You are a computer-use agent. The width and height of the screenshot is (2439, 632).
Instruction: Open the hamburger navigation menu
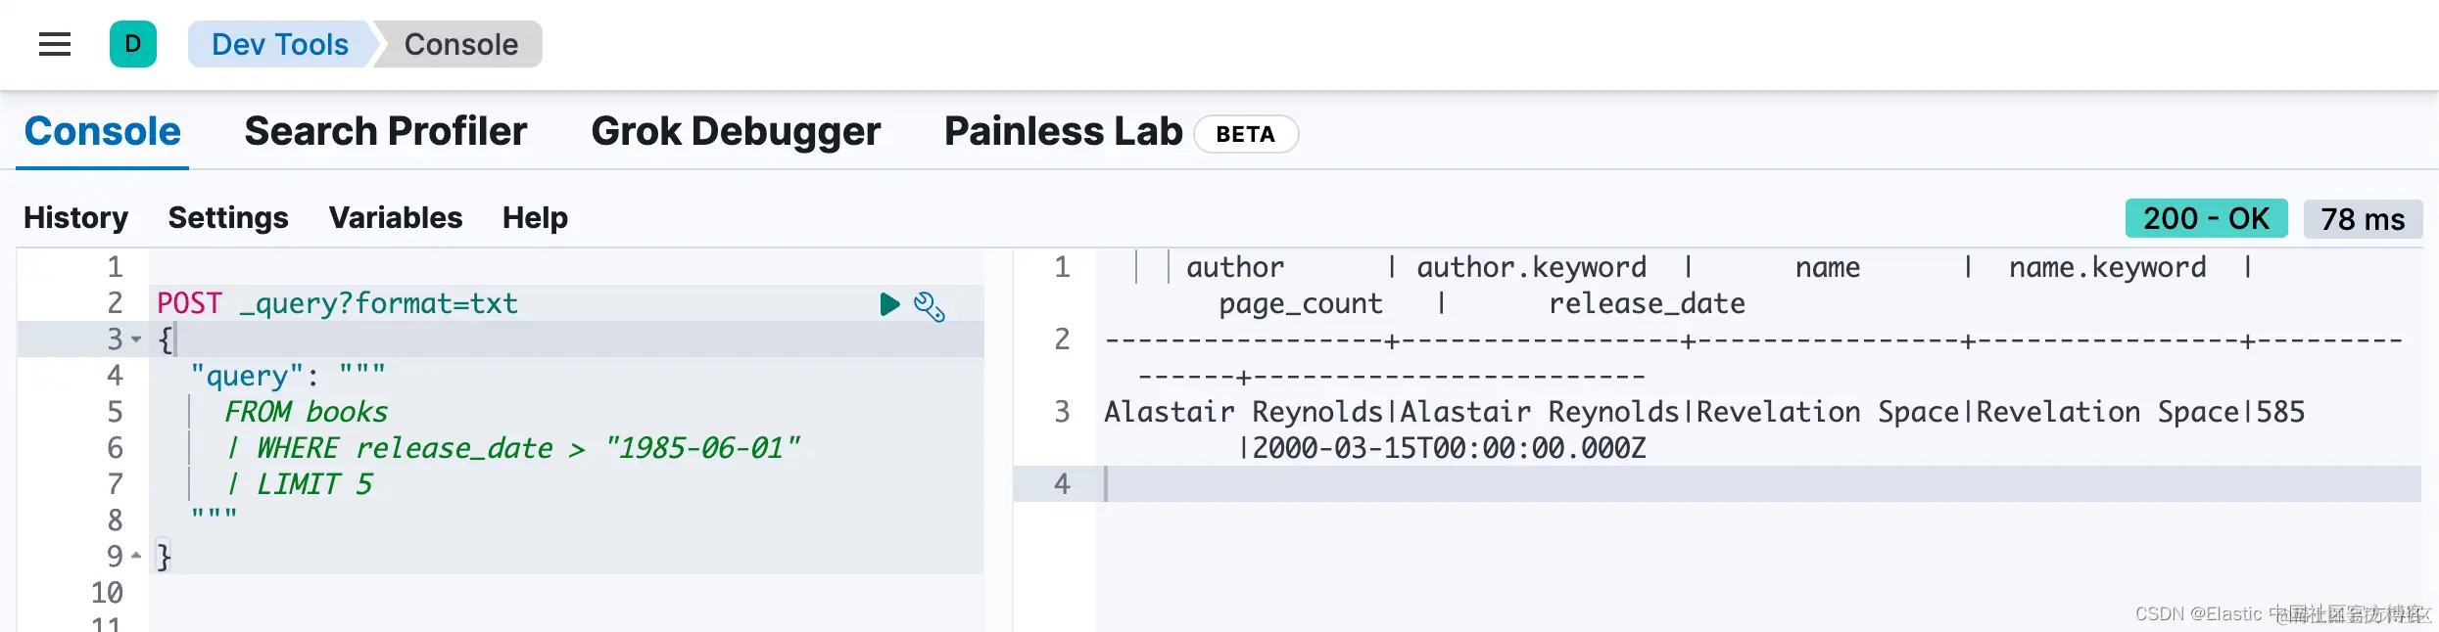[55, 44]
